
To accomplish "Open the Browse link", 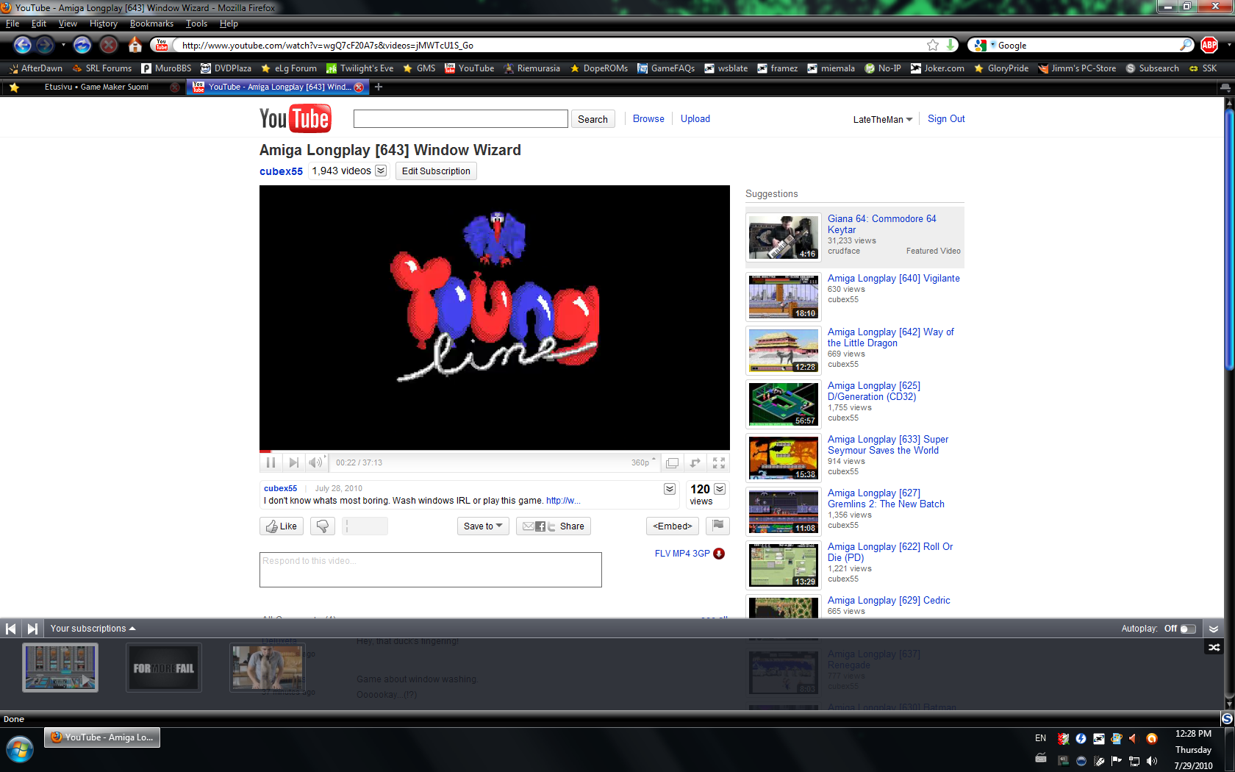I will point(648,118).
